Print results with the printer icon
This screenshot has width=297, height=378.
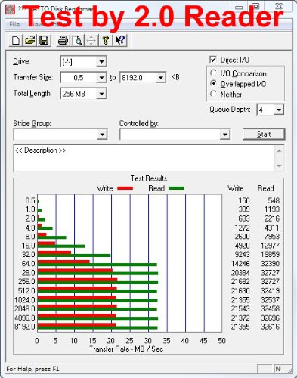(x=63, y=40)
